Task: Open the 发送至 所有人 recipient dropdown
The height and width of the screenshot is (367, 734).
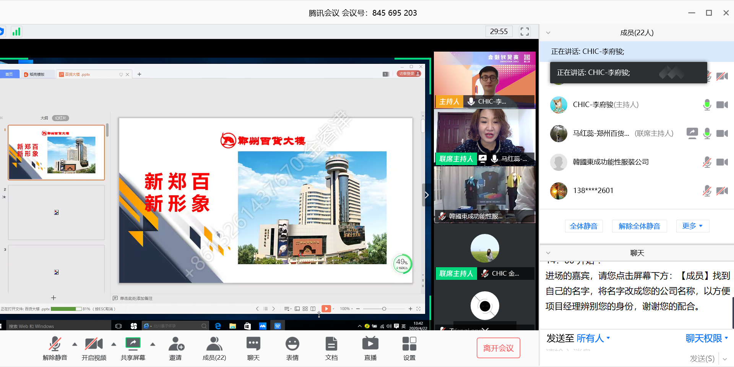Action: pos(593,338)
